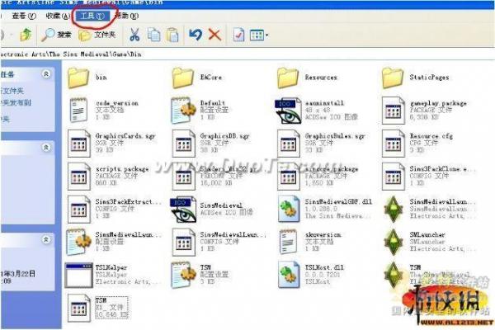495x330 pixels.
Task: Select the TSLHost.dll file
Action: click(x=311, y=276)
